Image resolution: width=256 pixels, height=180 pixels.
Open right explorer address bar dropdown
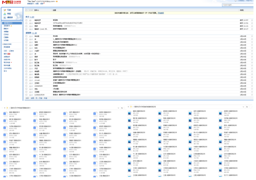[x=243, y=107]
